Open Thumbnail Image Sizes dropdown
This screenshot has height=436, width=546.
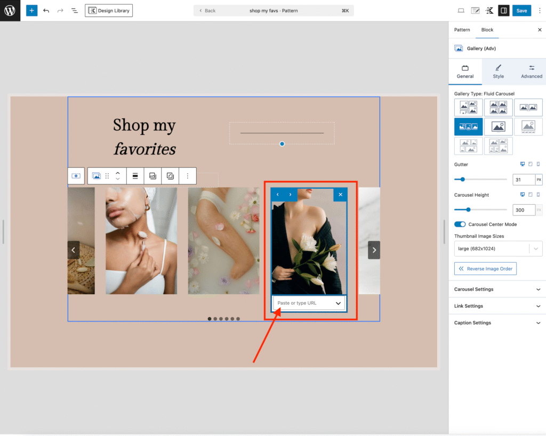coord(499,249)
